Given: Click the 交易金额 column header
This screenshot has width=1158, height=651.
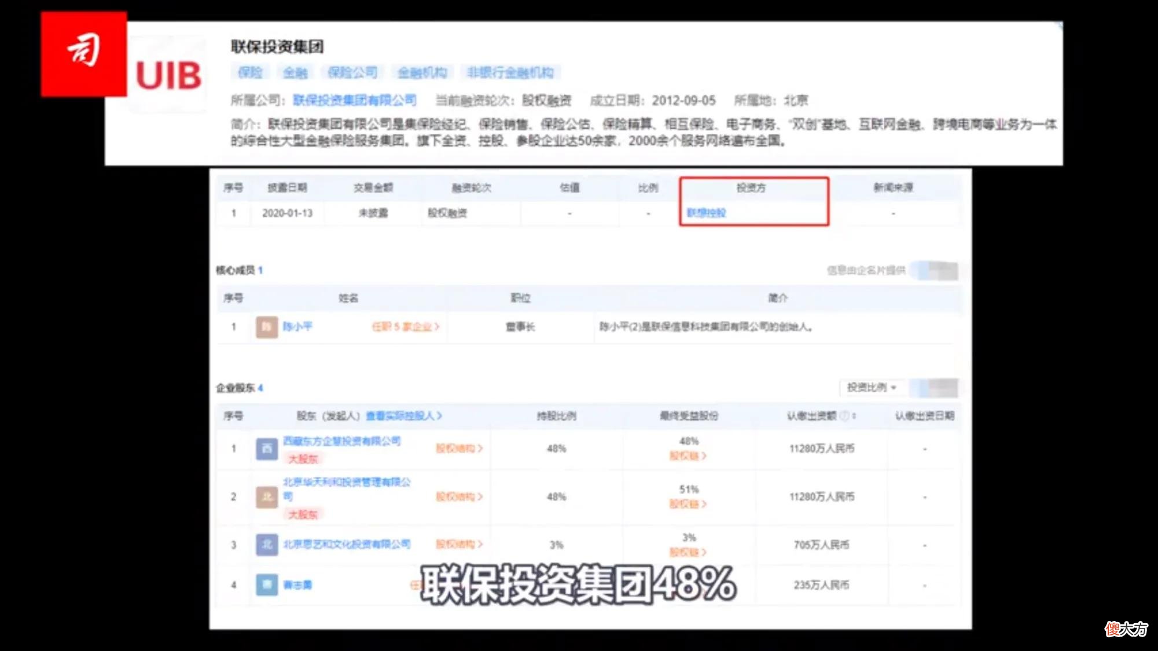Looking at the screenshot, I should point(373,187).
